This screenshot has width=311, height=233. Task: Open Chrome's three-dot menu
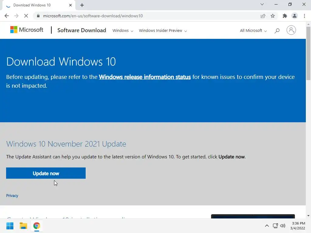pyautogui.click(x=304, y=16)
